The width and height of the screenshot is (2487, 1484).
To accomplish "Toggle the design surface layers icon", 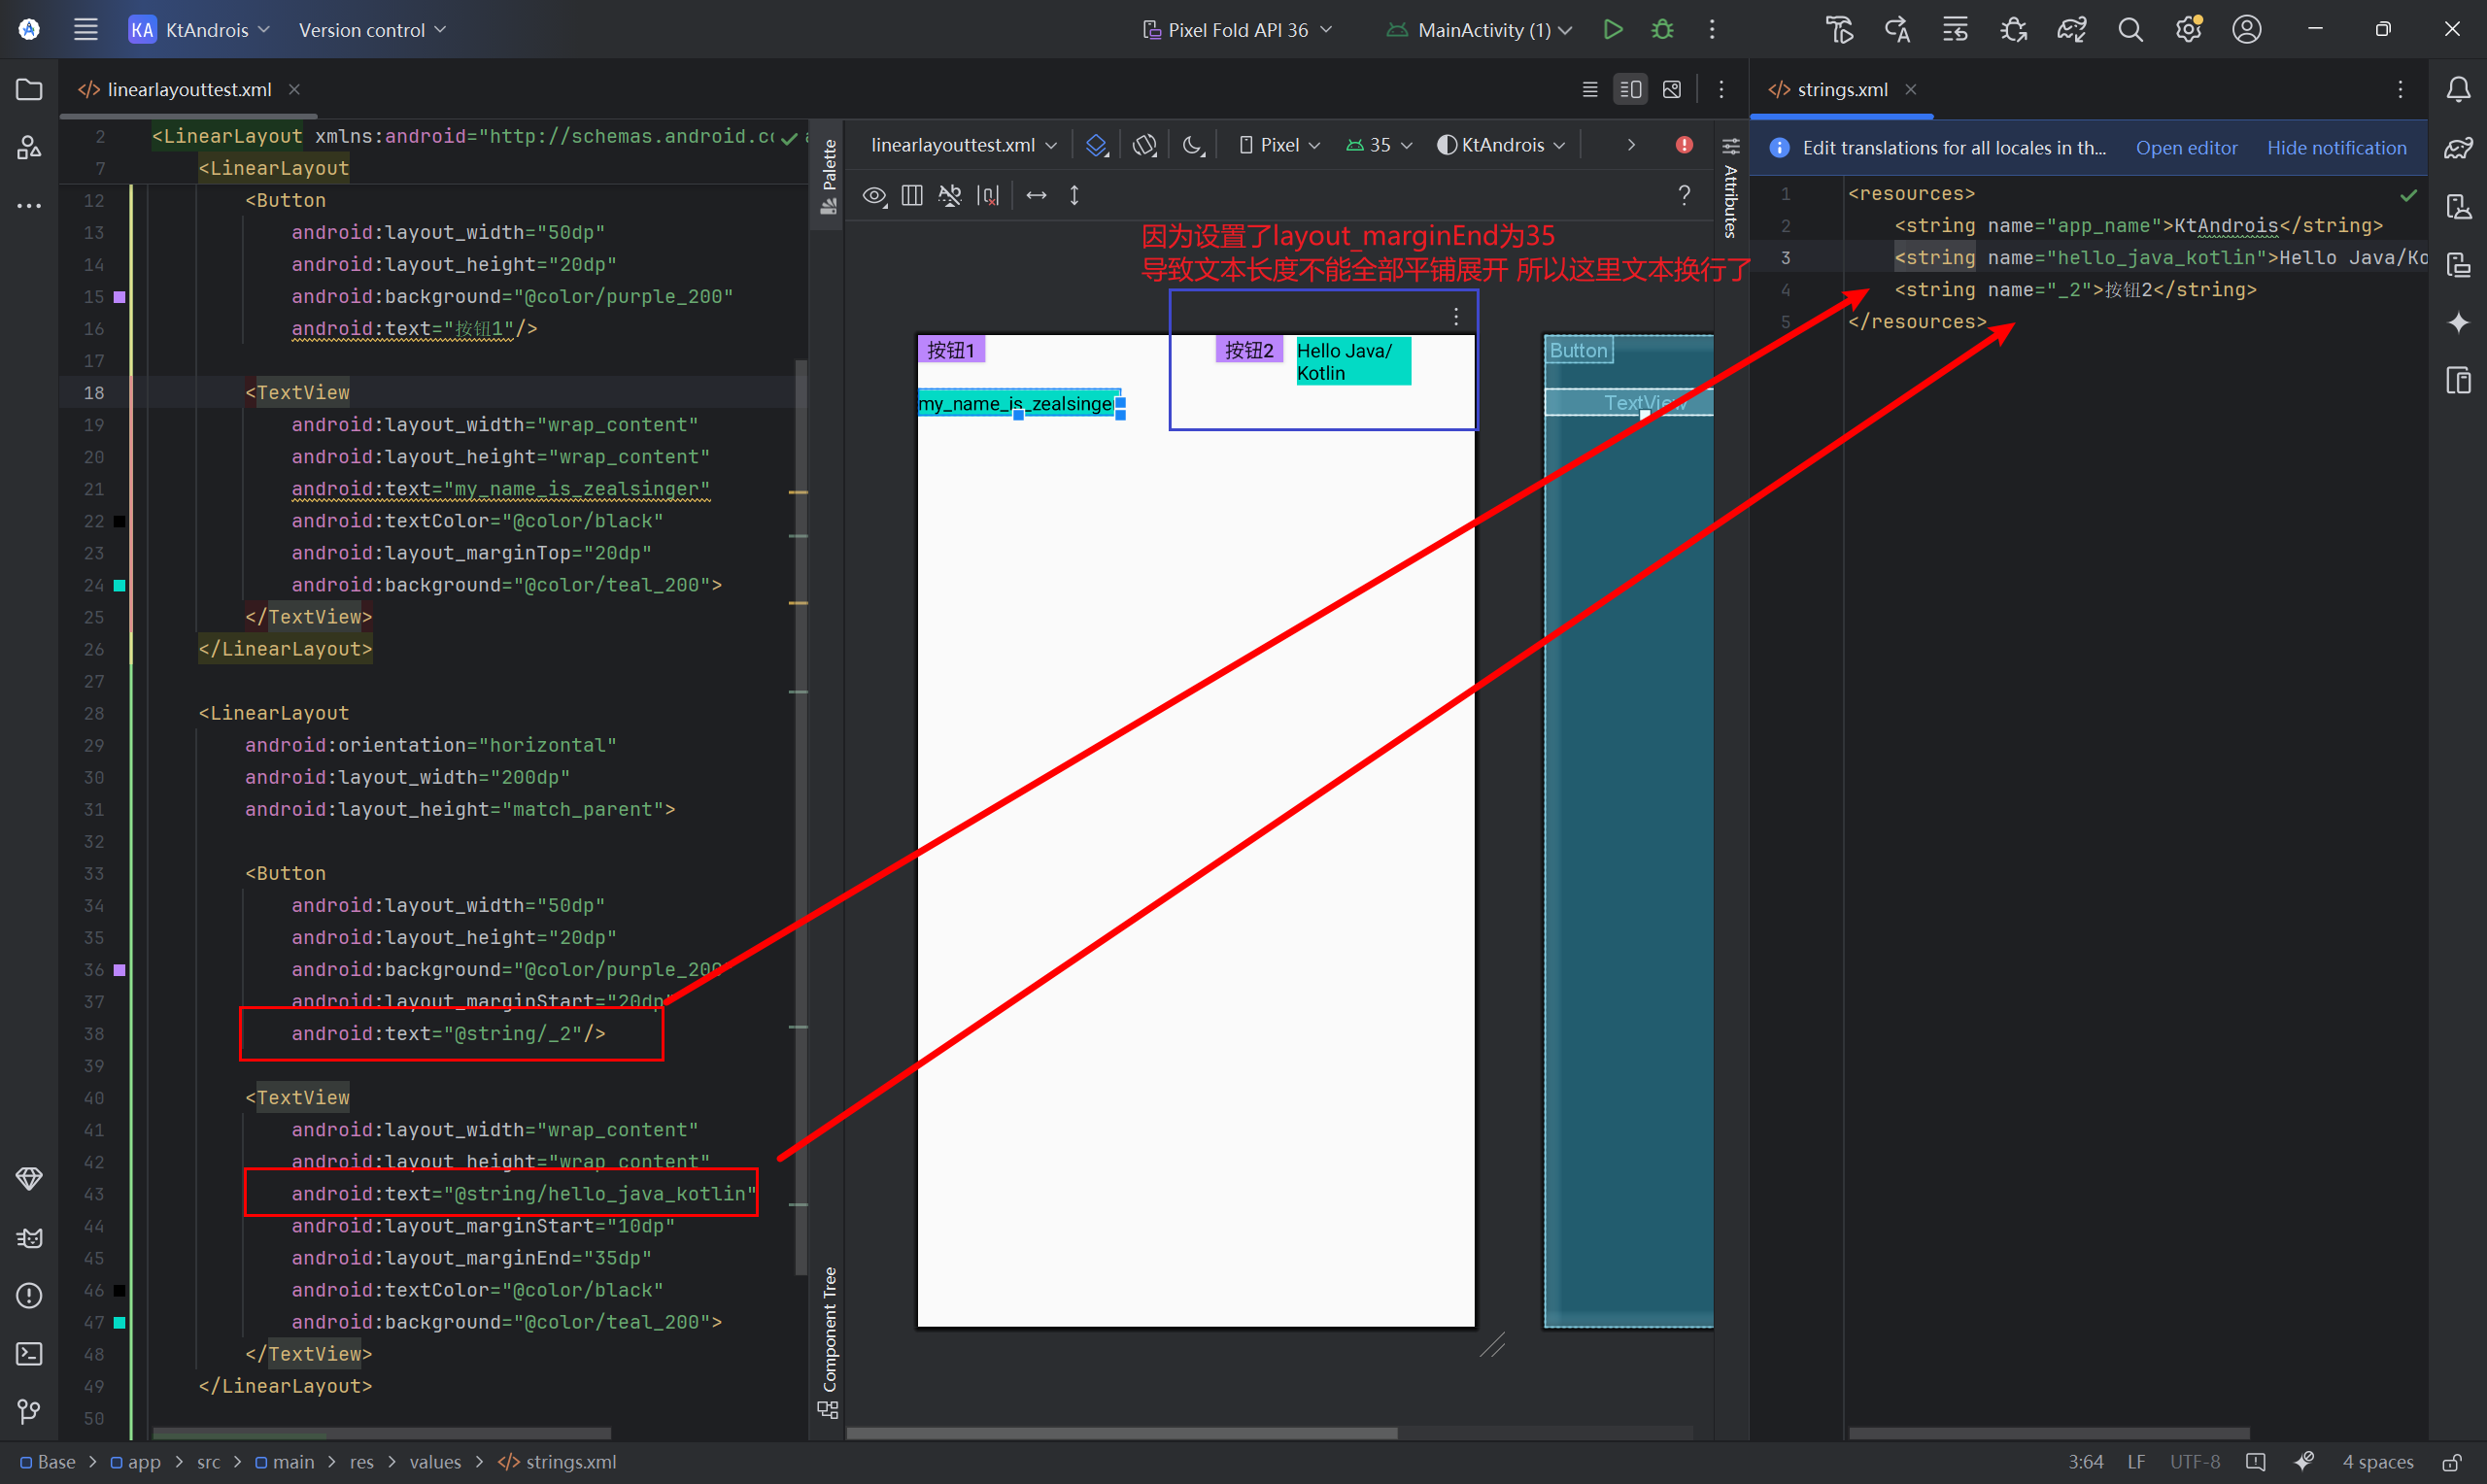I will [x=1096, y=146].
